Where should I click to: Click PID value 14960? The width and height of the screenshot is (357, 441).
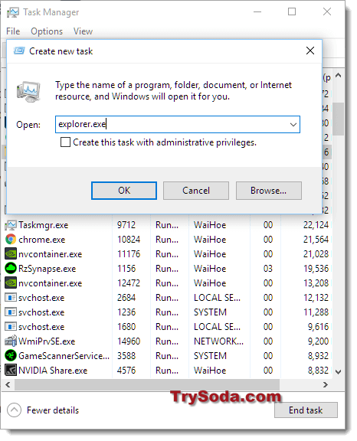pos(129,341)
